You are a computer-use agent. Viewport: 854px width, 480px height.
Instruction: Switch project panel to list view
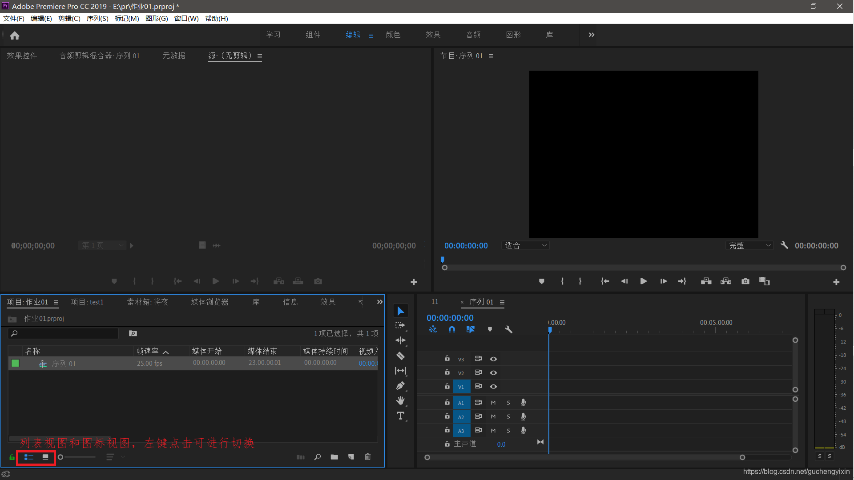point(29,457)
